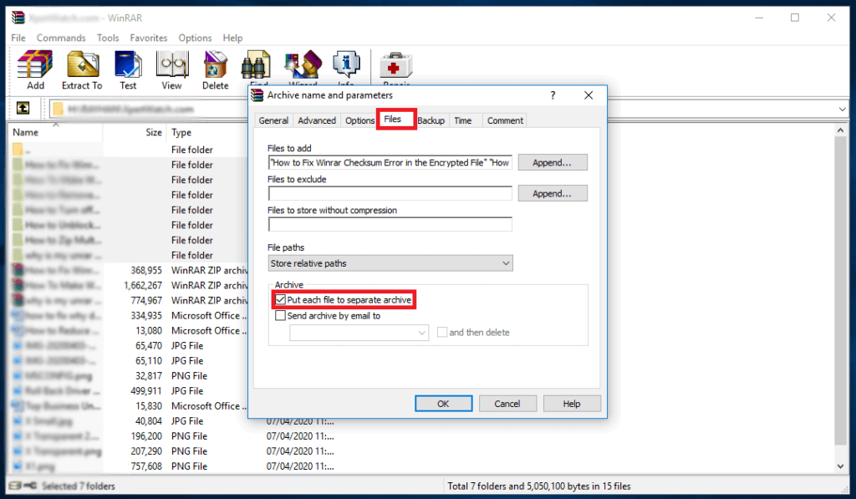Open the View toolbar tool
This screenshot has height=499, width=856.
point(171,70)
